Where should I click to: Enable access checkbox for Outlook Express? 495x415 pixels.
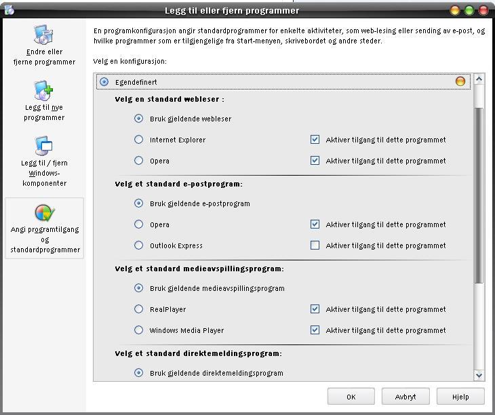315,245
